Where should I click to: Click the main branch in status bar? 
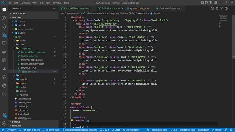click(12, 130)
